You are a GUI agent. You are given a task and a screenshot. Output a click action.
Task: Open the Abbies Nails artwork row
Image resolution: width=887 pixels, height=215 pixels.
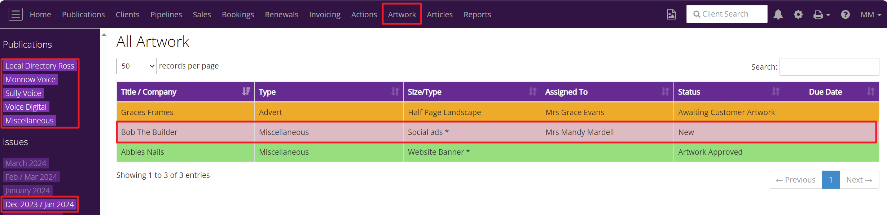(497, 152)
